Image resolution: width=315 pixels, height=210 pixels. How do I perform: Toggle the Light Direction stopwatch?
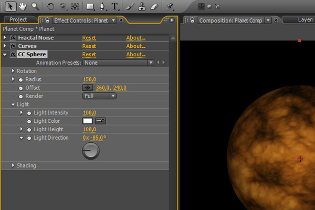pyautogui.click(x=29, y=138)
